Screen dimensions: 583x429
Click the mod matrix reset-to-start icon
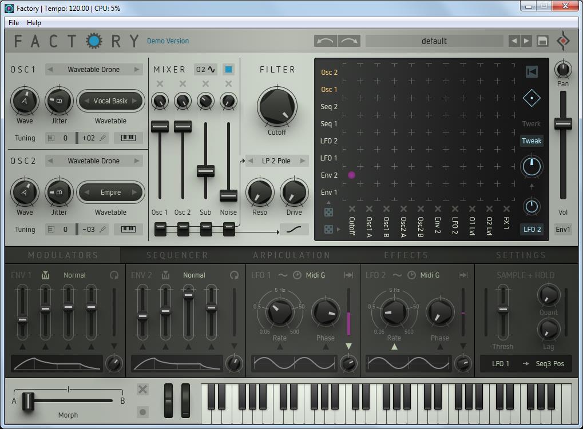pos(532,71)
